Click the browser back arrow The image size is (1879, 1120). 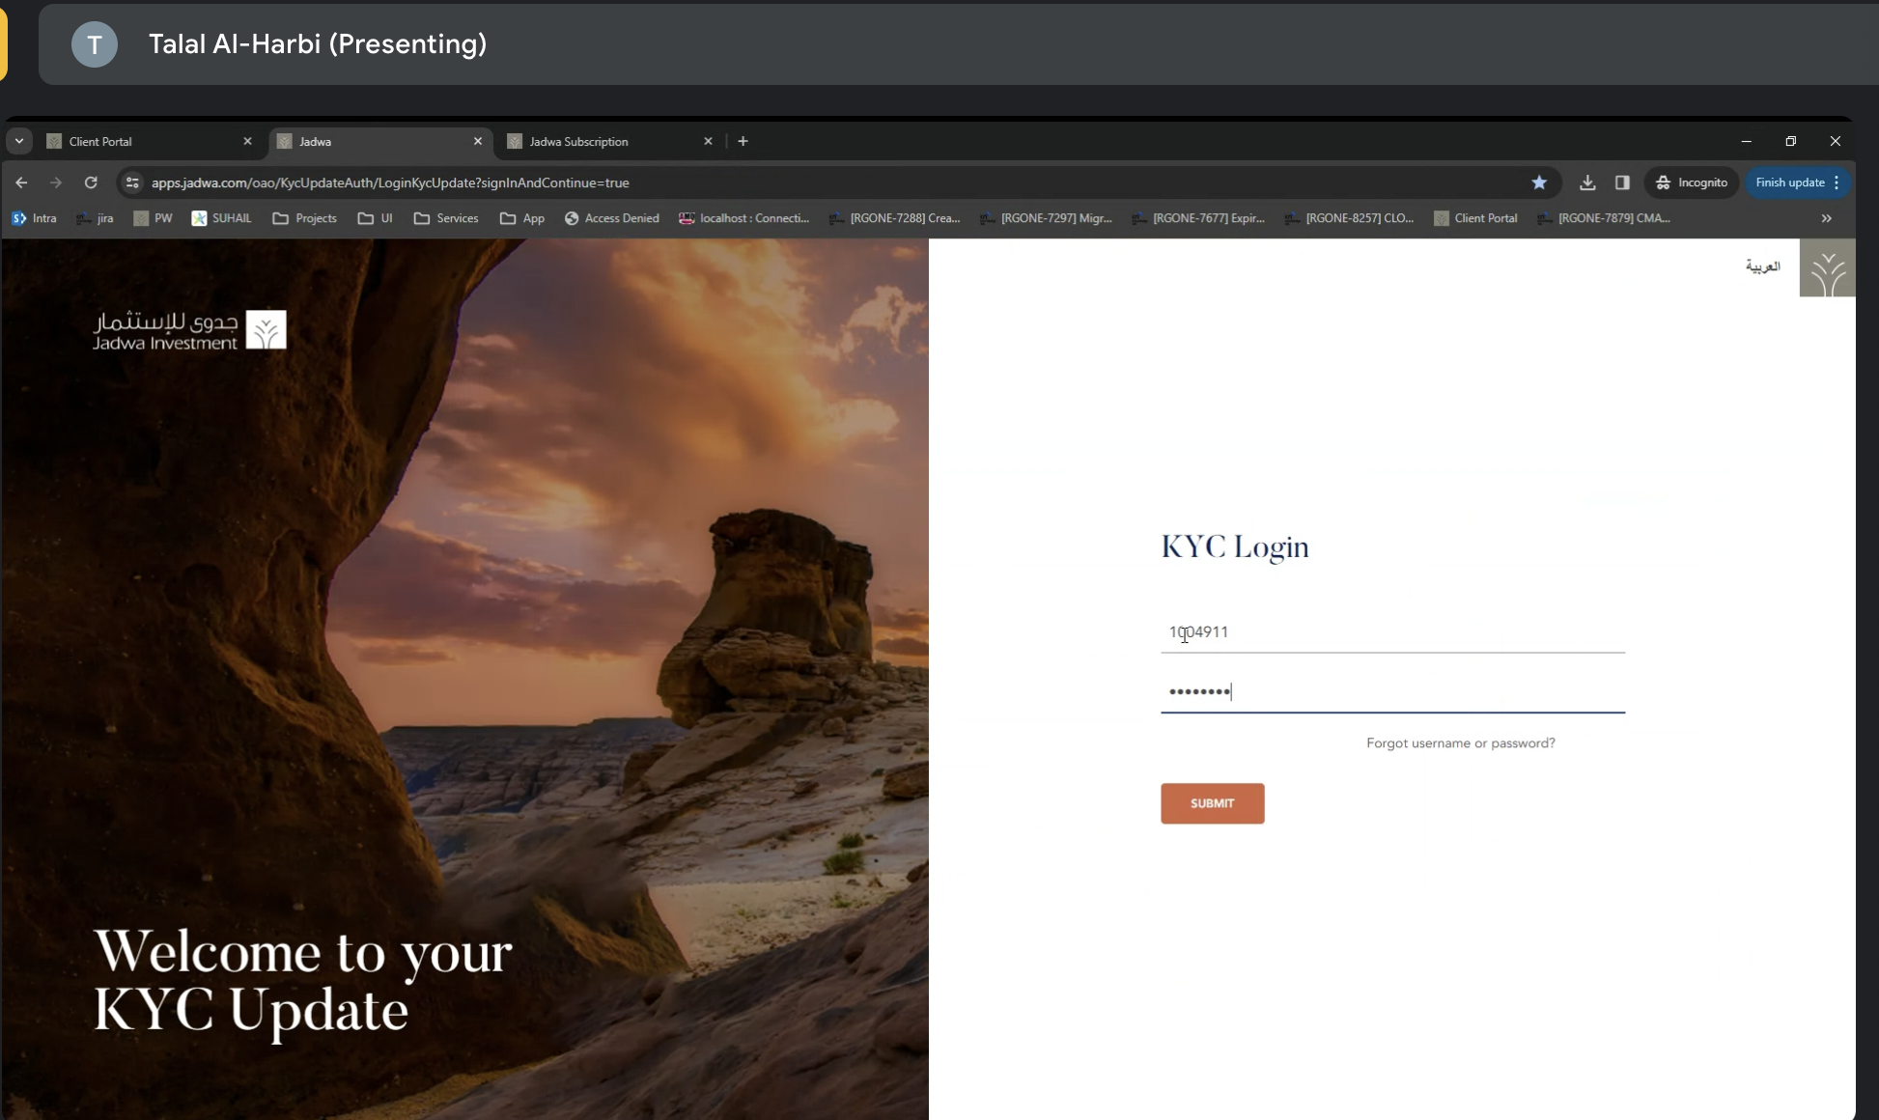[x=21, y=182]
